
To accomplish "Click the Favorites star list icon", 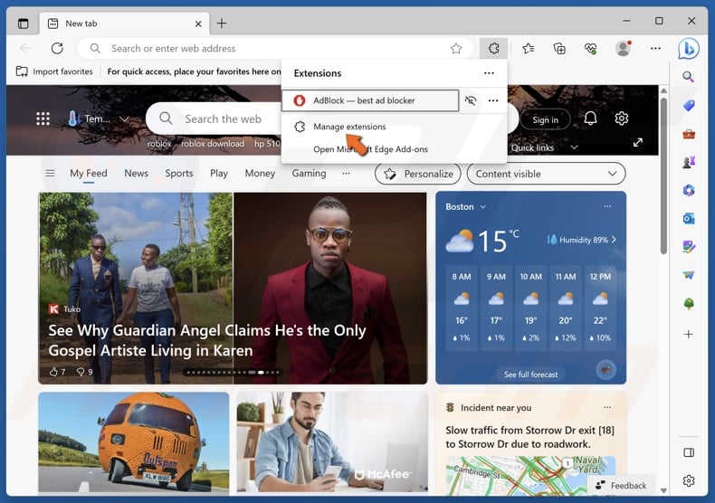I will point(529,48).
